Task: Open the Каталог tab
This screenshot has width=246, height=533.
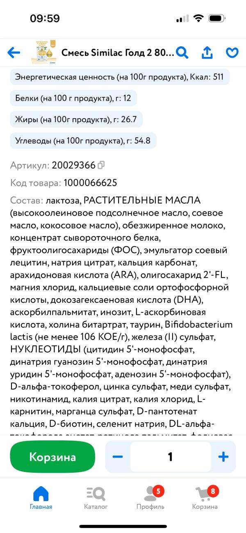Action: pos(96,498)
